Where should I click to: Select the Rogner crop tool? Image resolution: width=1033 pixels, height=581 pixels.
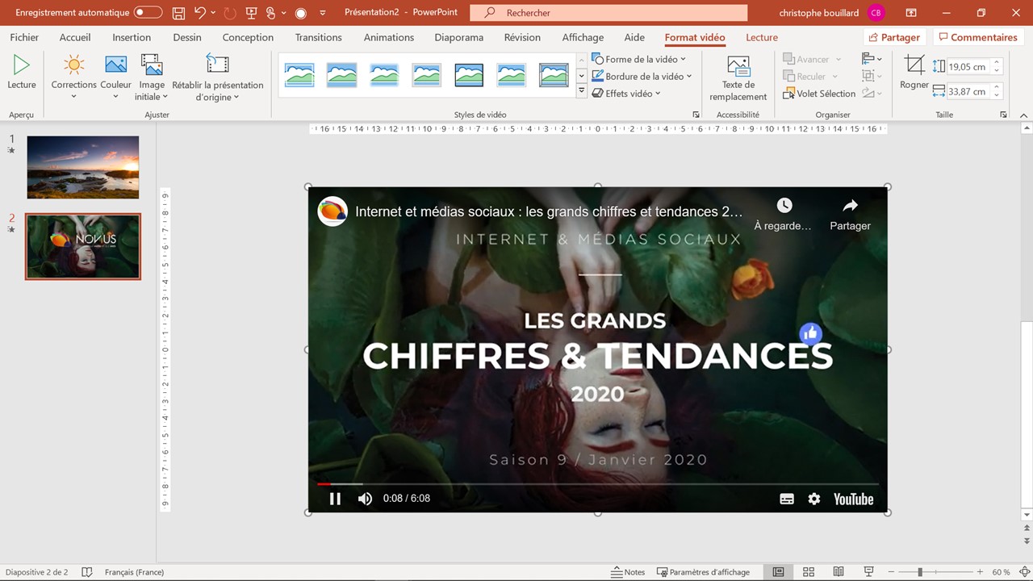click(x=914, y=72)
